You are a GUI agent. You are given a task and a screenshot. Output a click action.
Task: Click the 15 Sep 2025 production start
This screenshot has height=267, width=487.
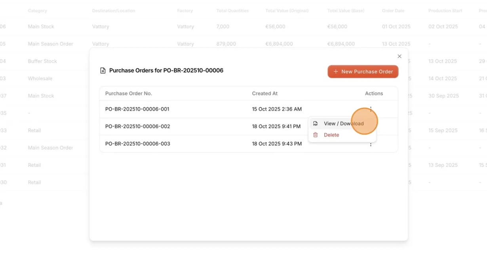coord(443,130)
